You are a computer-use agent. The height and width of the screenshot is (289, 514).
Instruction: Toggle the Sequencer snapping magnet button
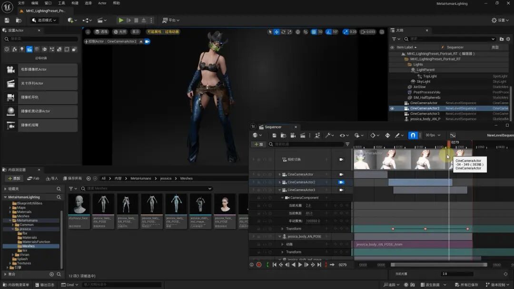tap(413, 135)
